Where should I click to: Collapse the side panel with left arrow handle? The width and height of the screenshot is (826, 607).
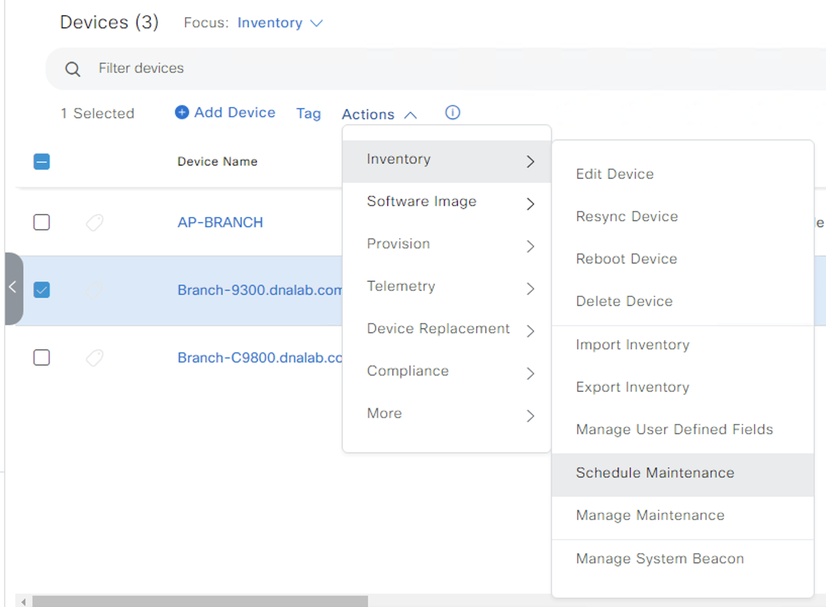(x=14, y=288)
